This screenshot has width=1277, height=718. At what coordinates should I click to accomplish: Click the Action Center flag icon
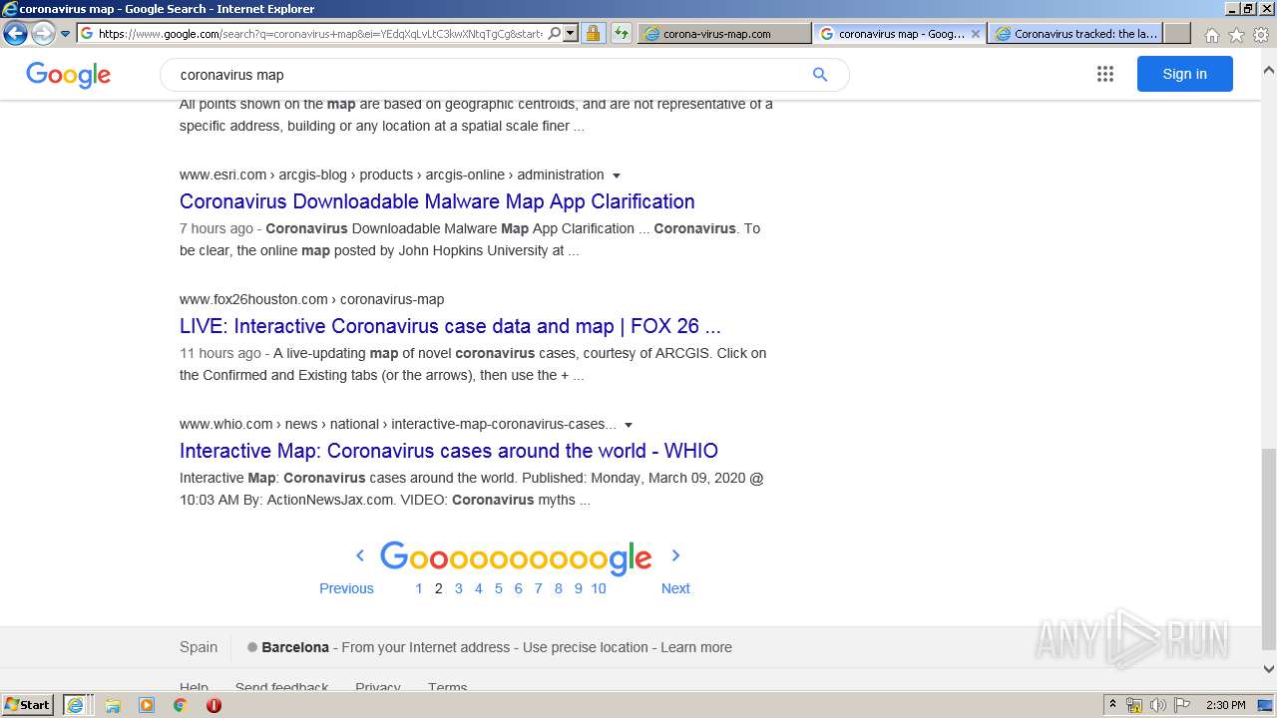click(x=1182, y=705)
